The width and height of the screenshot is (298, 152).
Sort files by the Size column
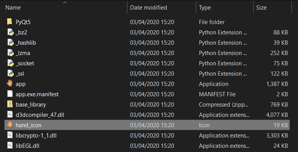point(261,8)
